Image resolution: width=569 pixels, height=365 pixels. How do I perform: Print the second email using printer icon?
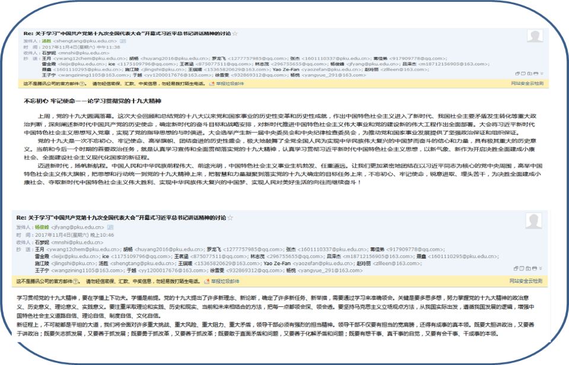coord(535,268)
